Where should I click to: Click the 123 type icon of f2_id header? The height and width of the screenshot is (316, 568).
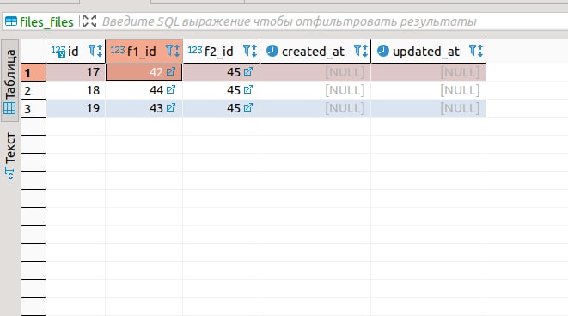(195, 51)
